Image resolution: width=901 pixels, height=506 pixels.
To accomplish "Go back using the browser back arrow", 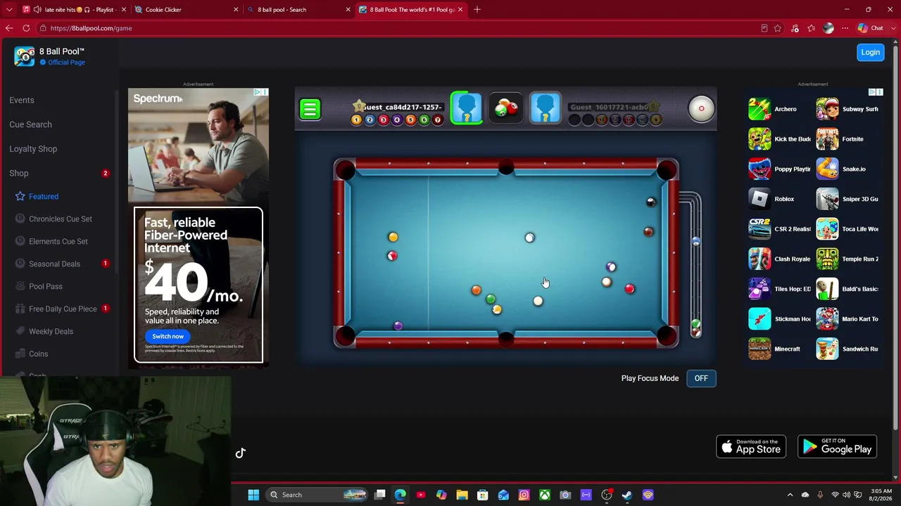I will pos(9,28).
